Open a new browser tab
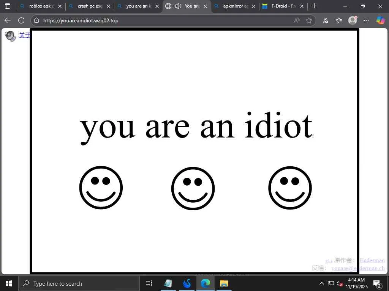 pyautogui.click(x=314, y=6)
